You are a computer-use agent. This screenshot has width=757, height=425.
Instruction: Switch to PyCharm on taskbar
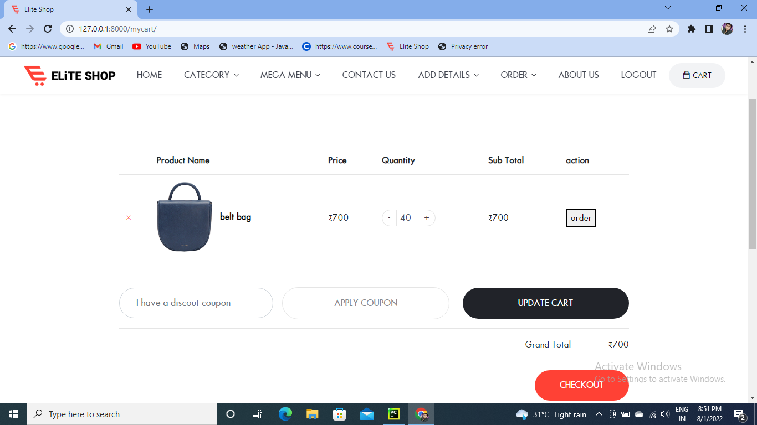tap(393, 414)
